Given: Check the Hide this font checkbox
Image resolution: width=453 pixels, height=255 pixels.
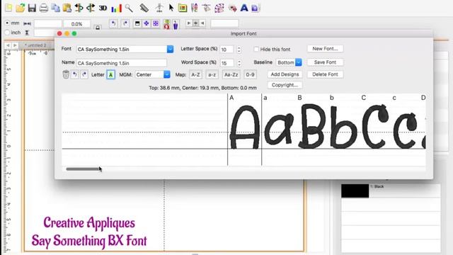Looking at the screenshot, I should (256, 49).
